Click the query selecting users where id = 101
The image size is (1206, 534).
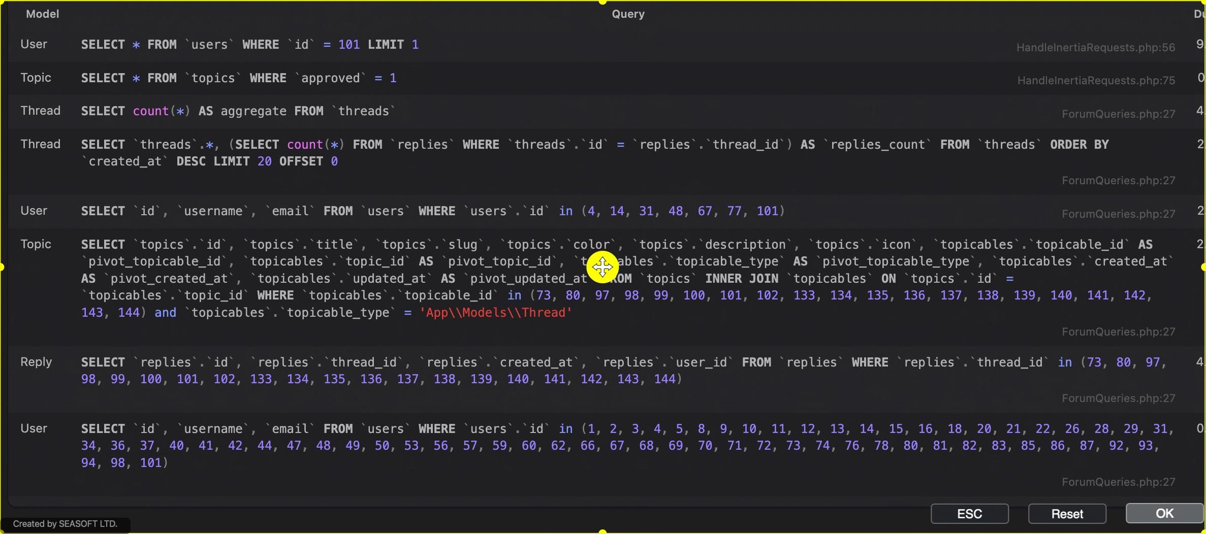[x=250, y=45]
